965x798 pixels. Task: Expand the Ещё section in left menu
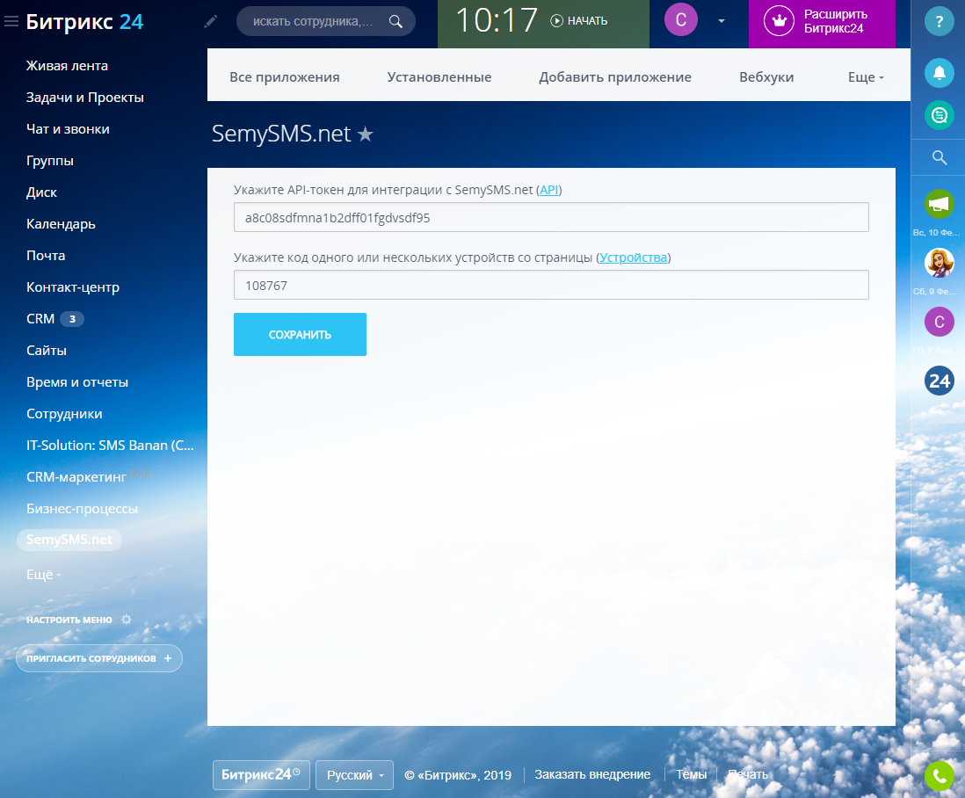point(44,575)
